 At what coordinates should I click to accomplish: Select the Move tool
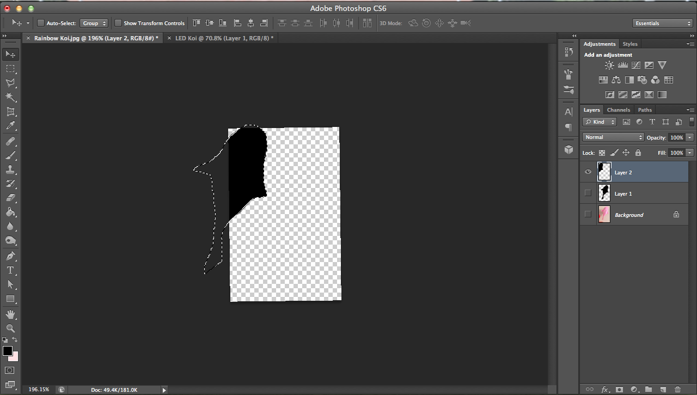tap(10, 54)
